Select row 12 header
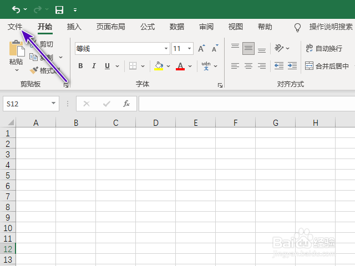This screenshot has width=355, height=266. click(8, 249)
